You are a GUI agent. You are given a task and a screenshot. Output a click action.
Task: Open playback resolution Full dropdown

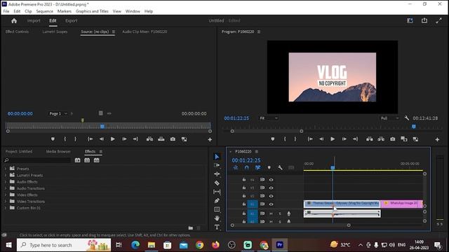point(389,118)
